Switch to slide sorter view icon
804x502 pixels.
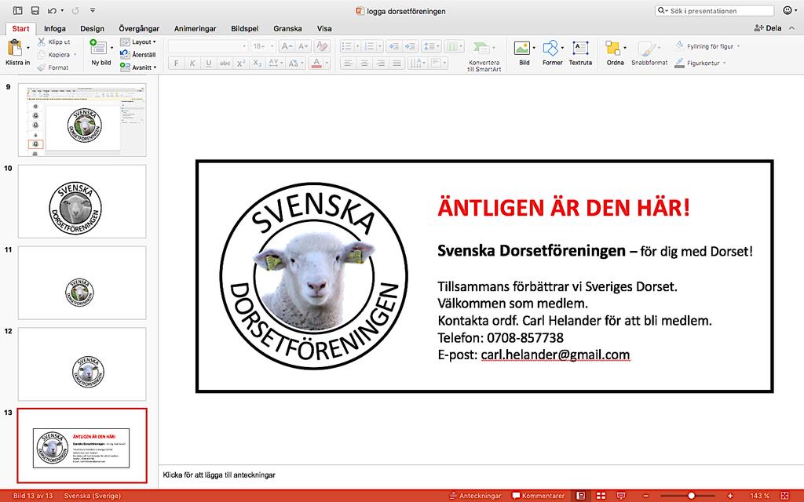coord(601,496)
